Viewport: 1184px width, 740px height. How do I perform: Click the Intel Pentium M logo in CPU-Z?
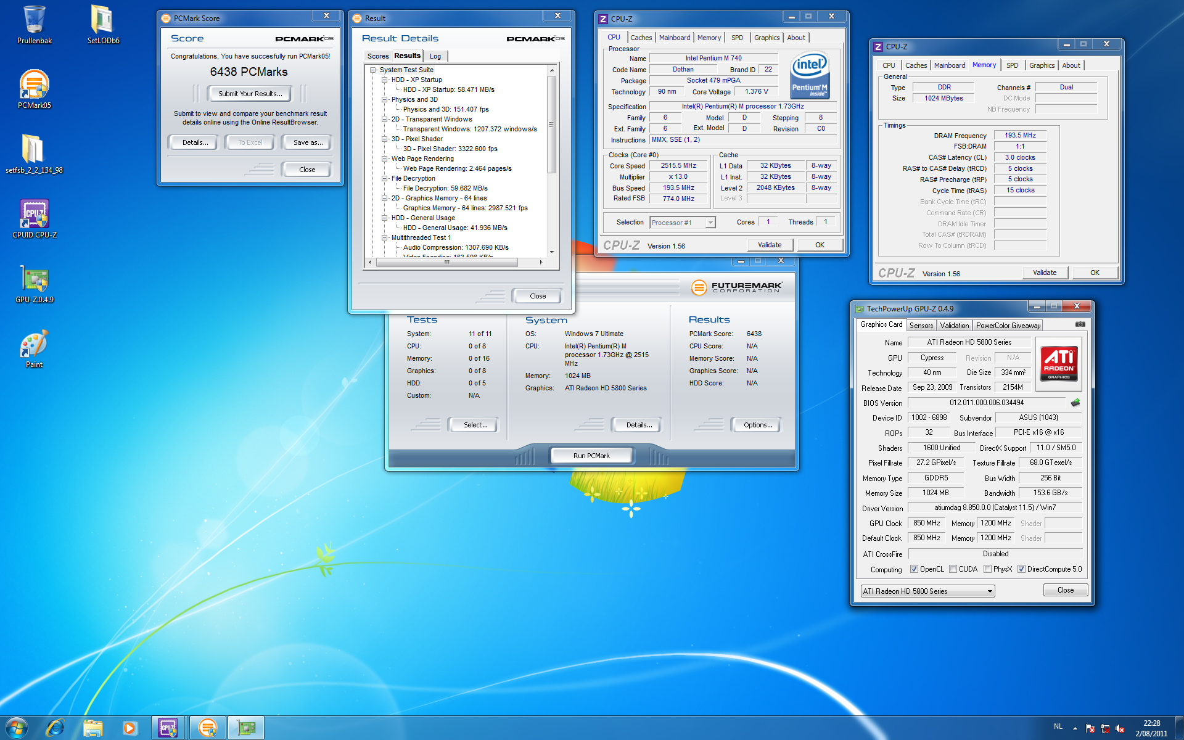[810, 76]
